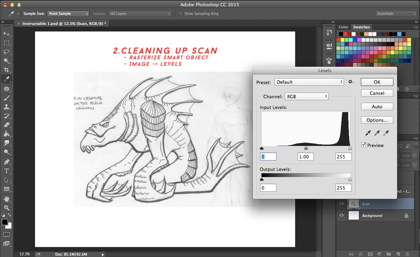Select the Zoom tool in toolbar
The width and height of the screenshot is (420, 257).
(6, 208)
